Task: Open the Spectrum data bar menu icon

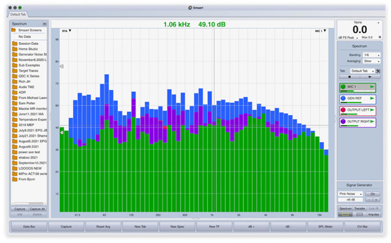Action: (x=44, y=23)
